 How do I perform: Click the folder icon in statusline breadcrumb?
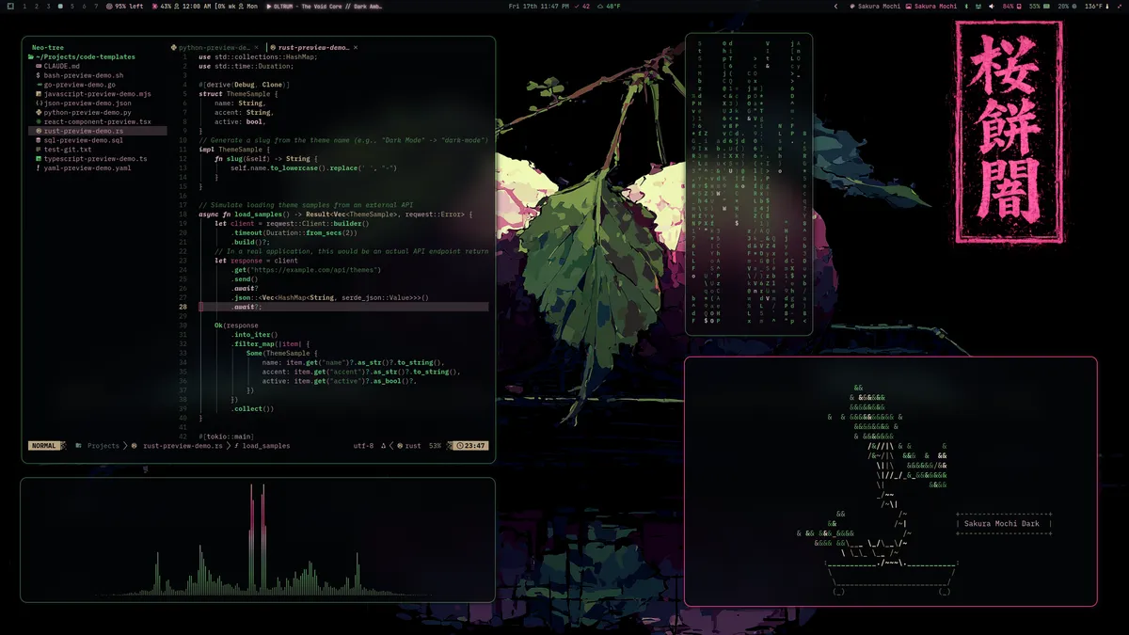click(x=78, y=446)
